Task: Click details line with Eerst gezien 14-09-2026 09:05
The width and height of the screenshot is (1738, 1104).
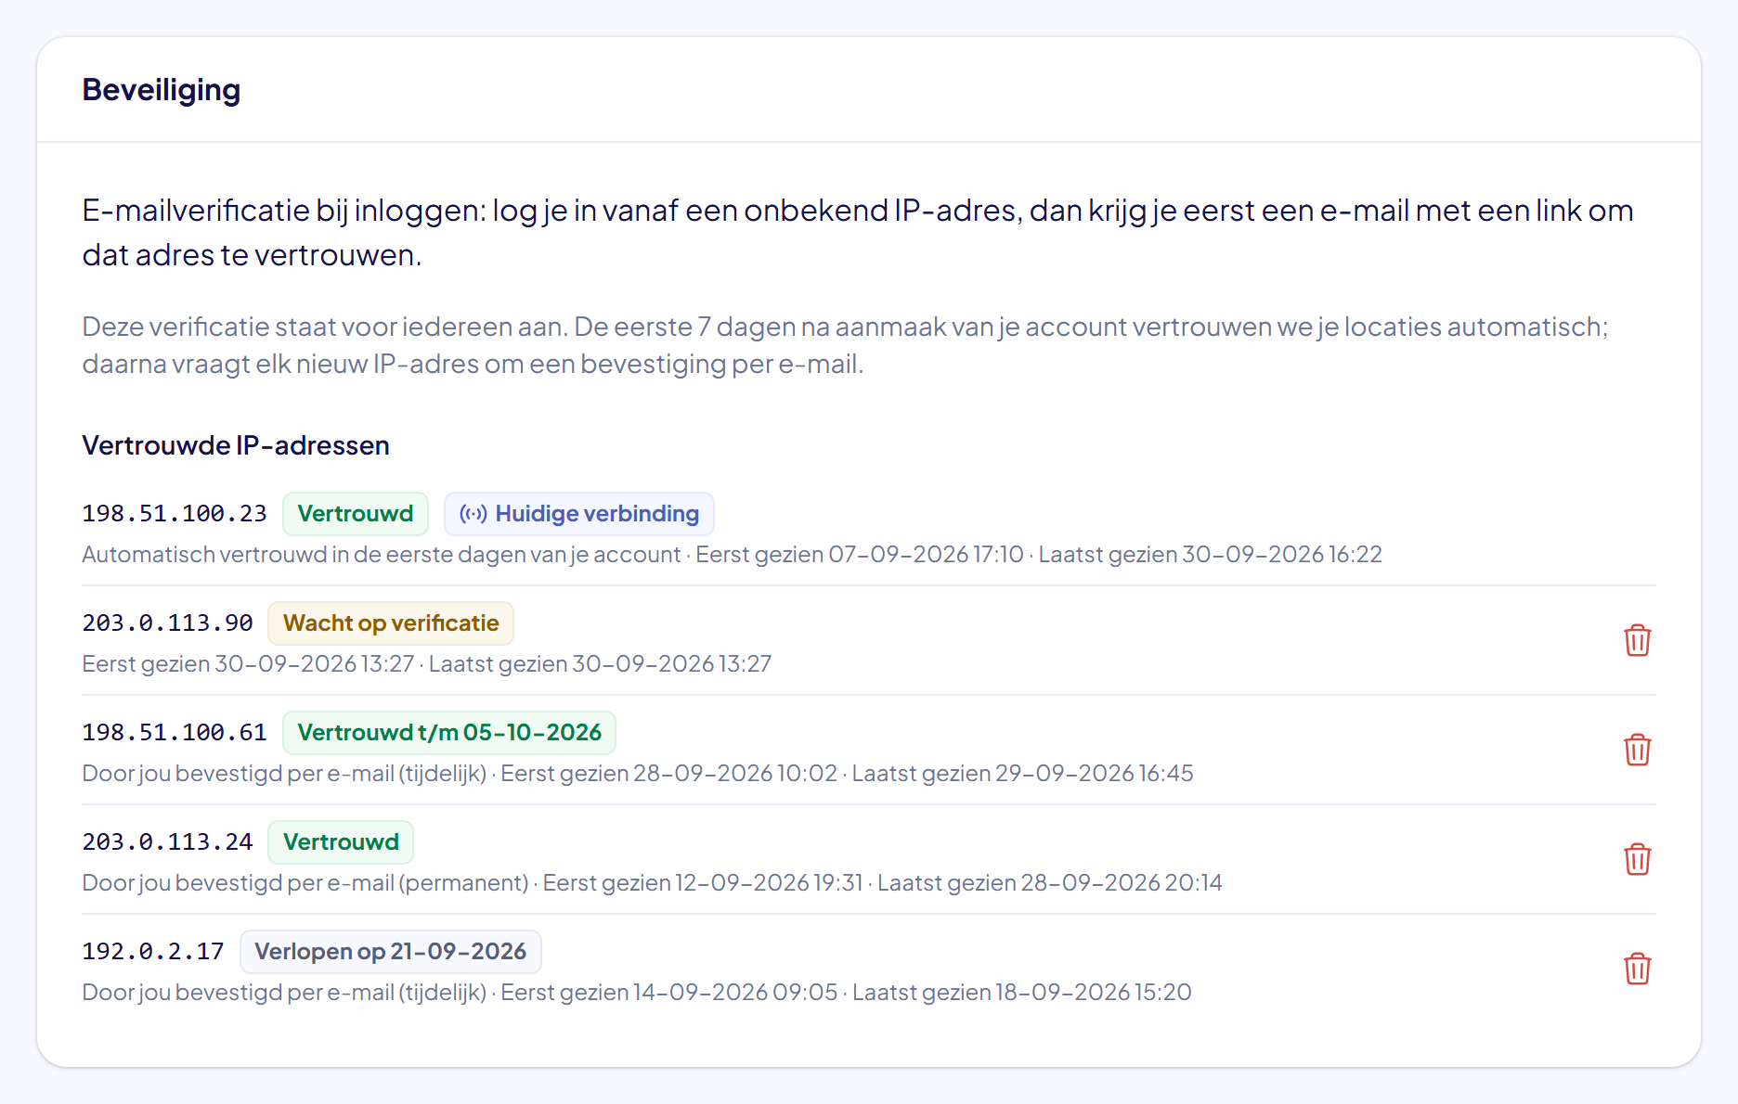Action: pyautogui.click(x=637, y=993)
